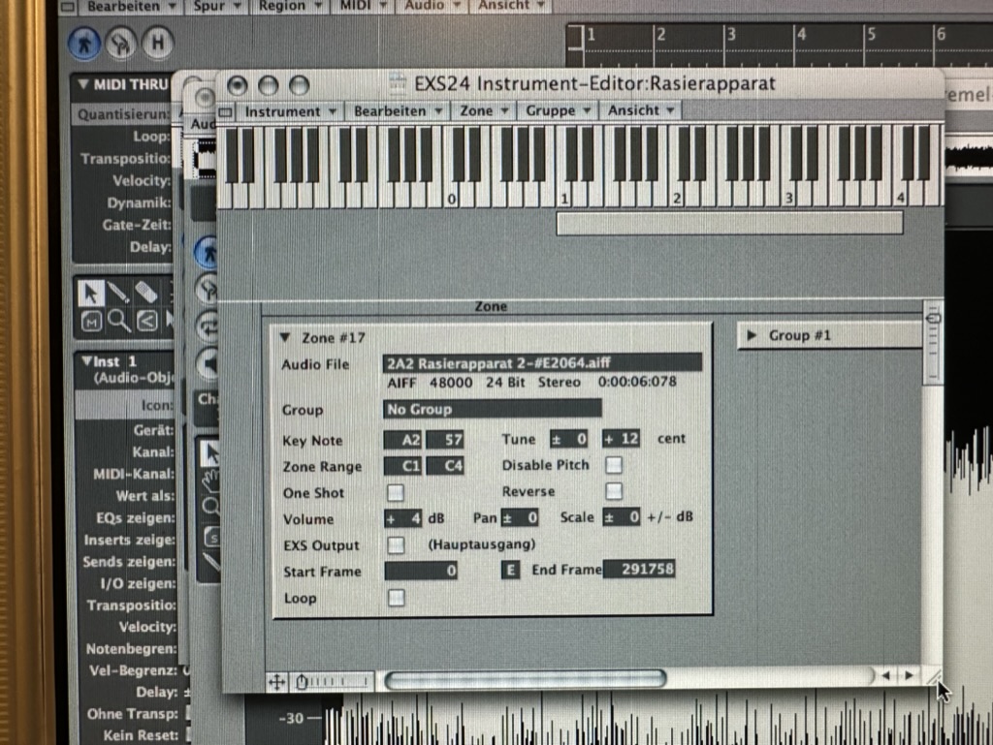Click the blue running man catch button

click(84, 43)
